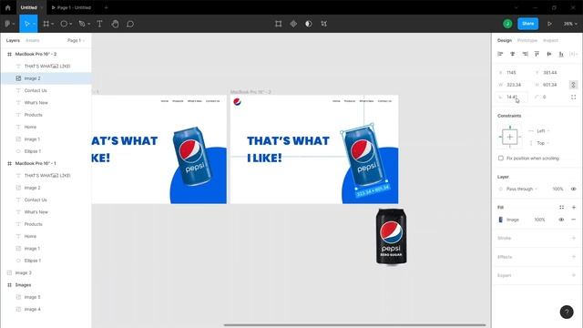Screen dimensions: 583x328
Task: Click the Align bottom icon
Action: pyautogui.click(x=561, y=55)
